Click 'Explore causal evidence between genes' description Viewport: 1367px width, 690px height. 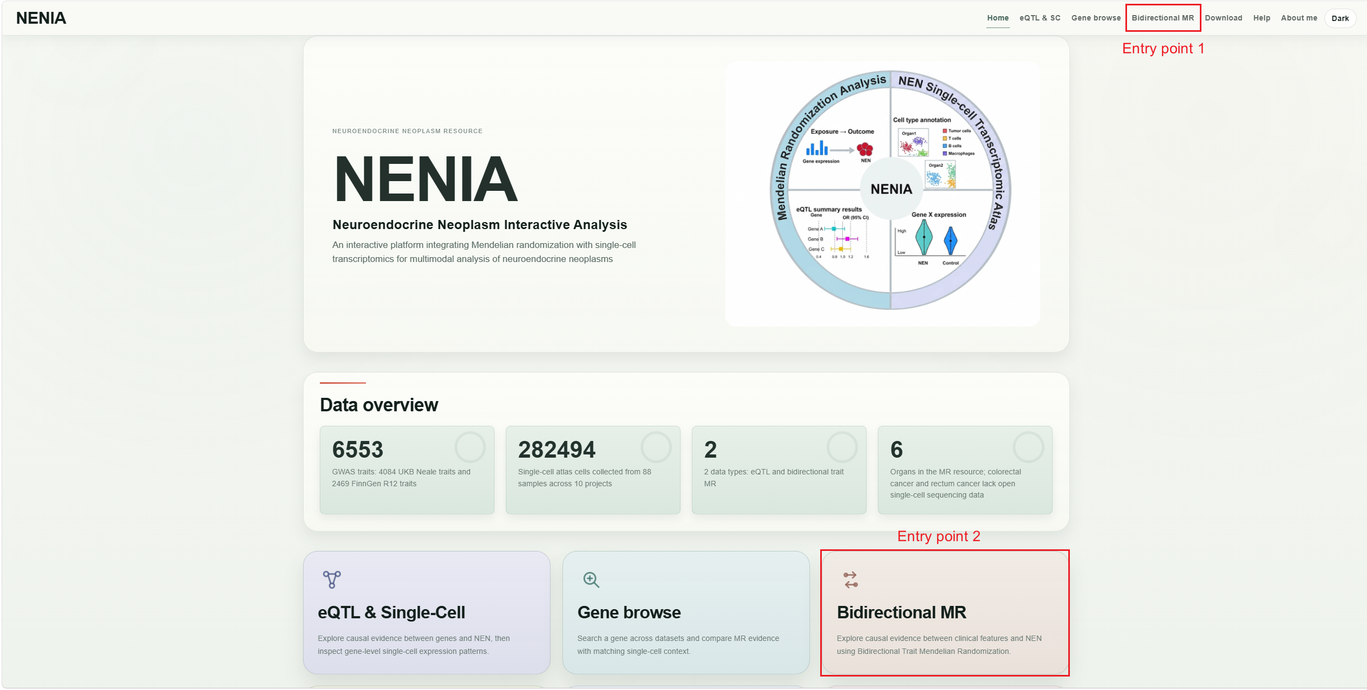point(414,645)
